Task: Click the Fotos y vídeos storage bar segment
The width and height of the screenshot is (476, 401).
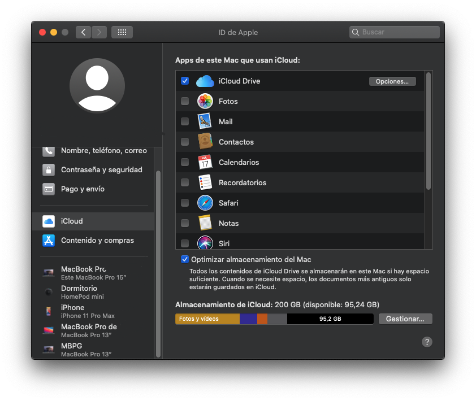Action: tap(206, 319)
